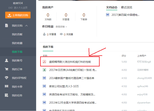The width and height of the screenshot is (154, 111).
Task: Click the document icon beside 我的文档
Action: click(x=6, y=26)
